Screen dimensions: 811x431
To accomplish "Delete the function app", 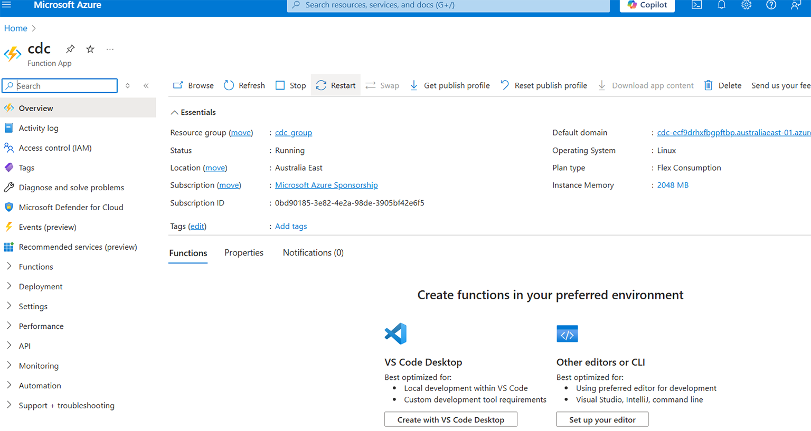I will (722, 85).
